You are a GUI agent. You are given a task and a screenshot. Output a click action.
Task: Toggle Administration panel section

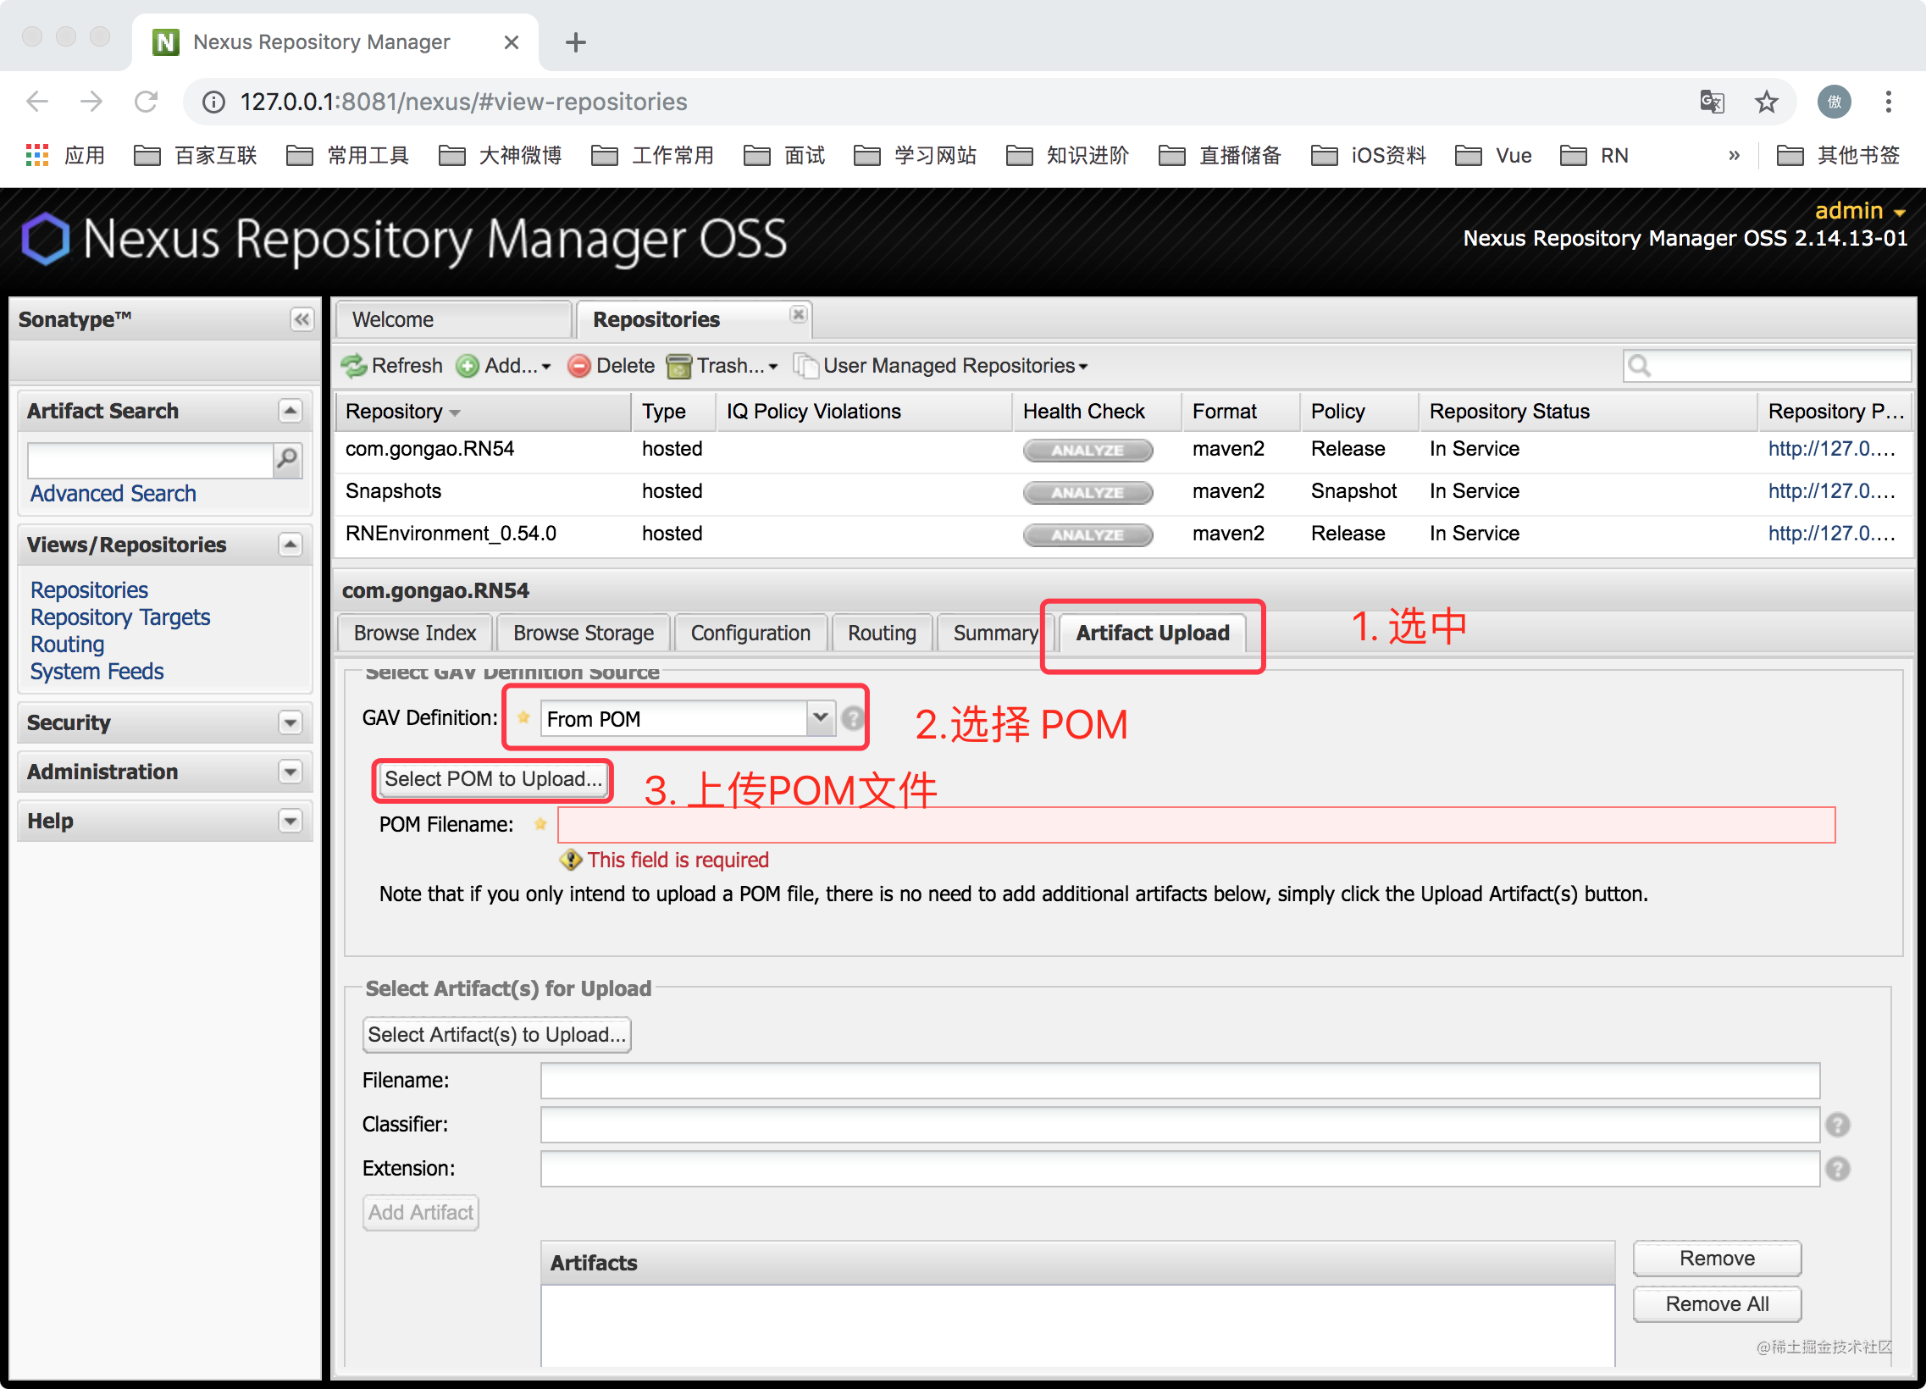(x=291, y=772)
